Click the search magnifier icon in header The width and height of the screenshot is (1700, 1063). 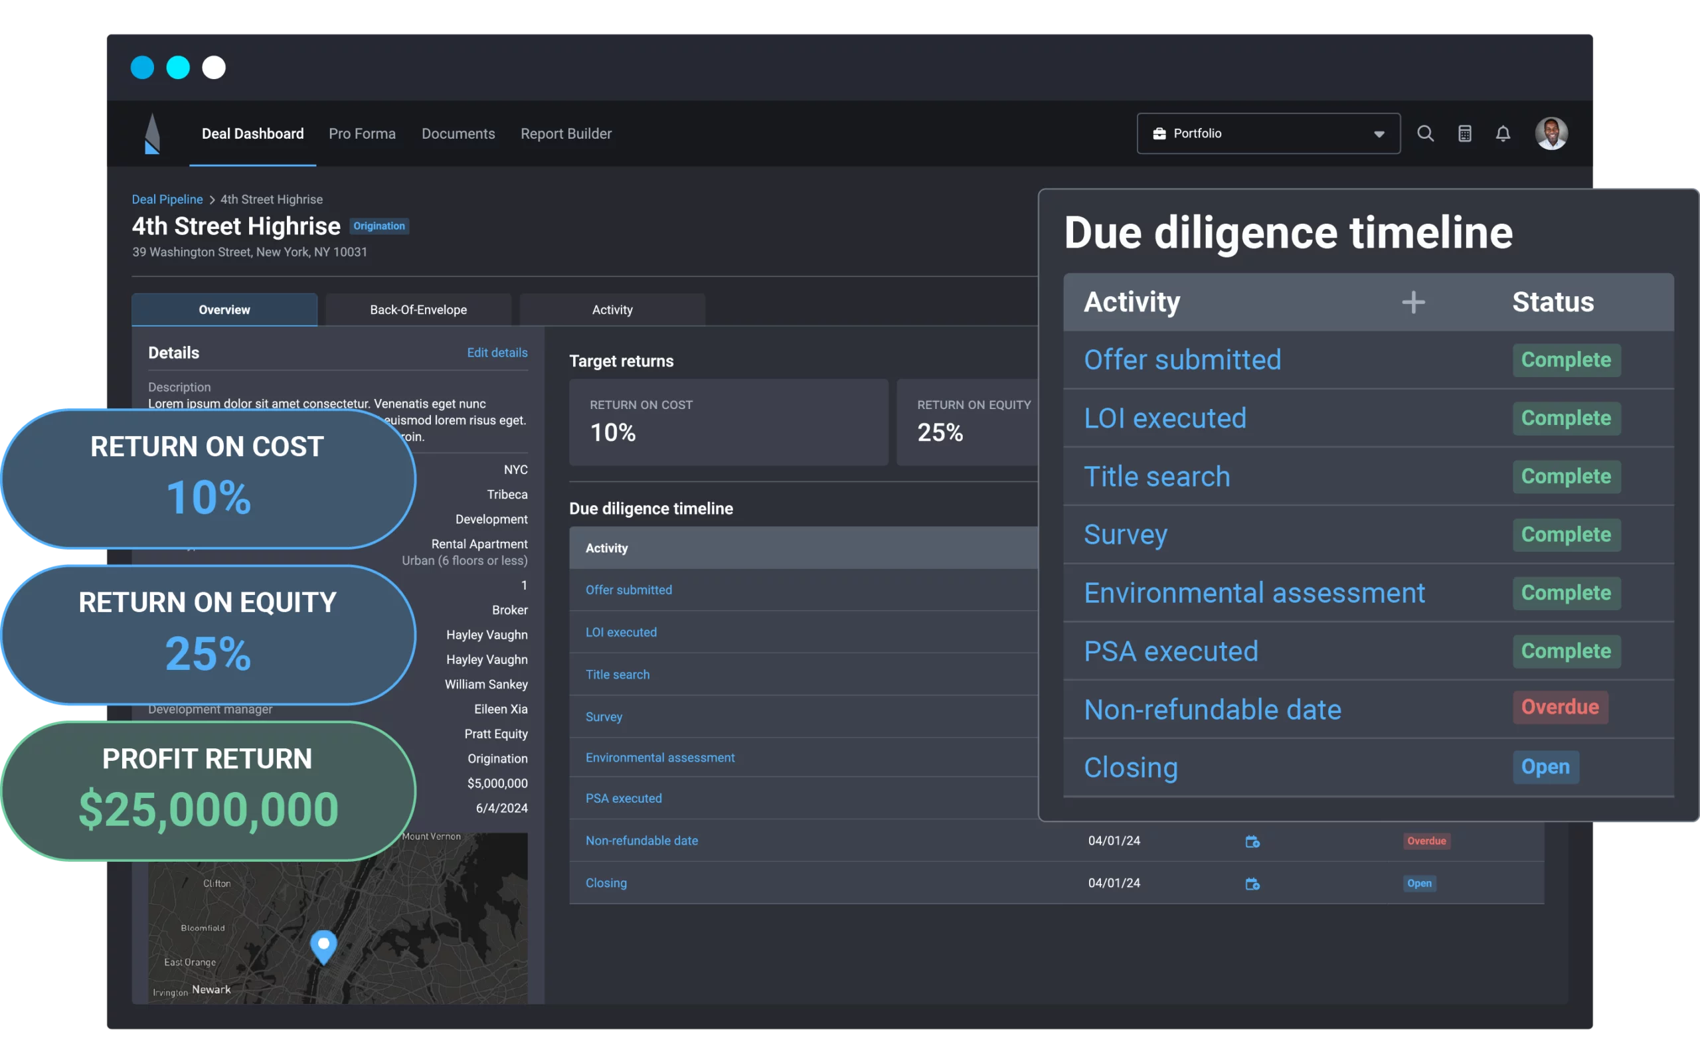coord(1425,133)
